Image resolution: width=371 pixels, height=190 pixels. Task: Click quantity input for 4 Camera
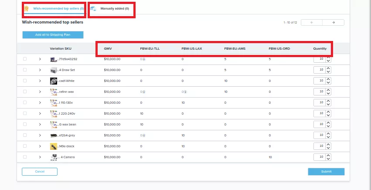pos(320,157)
